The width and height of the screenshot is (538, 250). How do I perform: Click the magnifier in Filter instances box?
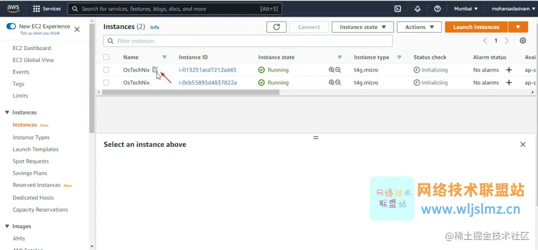110,41
